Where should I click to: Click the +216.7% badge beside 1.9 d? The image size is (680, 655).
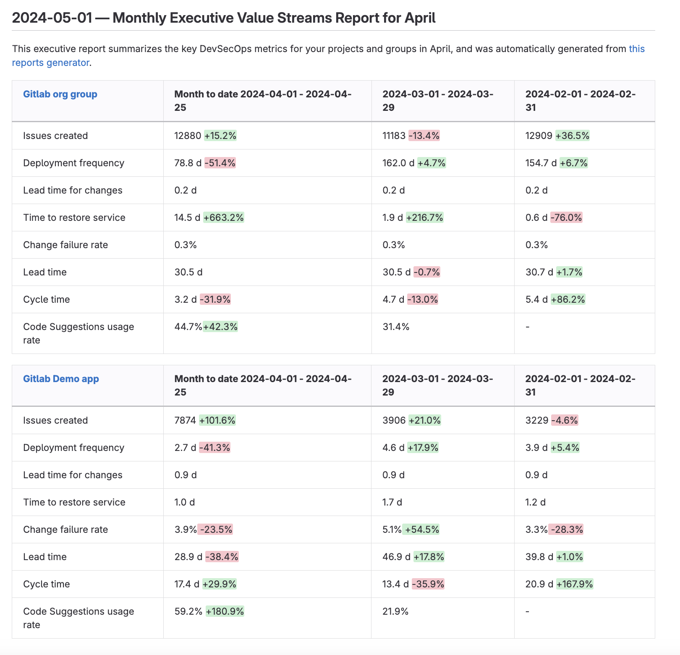(x=425, y=217)
